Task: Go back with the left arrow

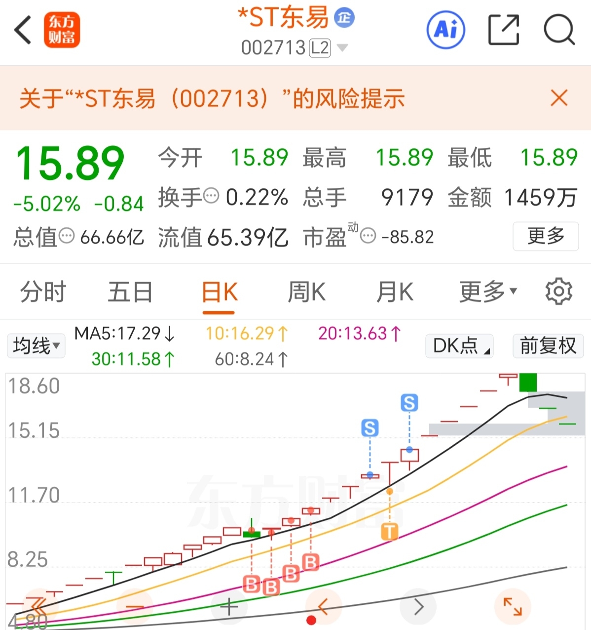Action: (23, 30)
